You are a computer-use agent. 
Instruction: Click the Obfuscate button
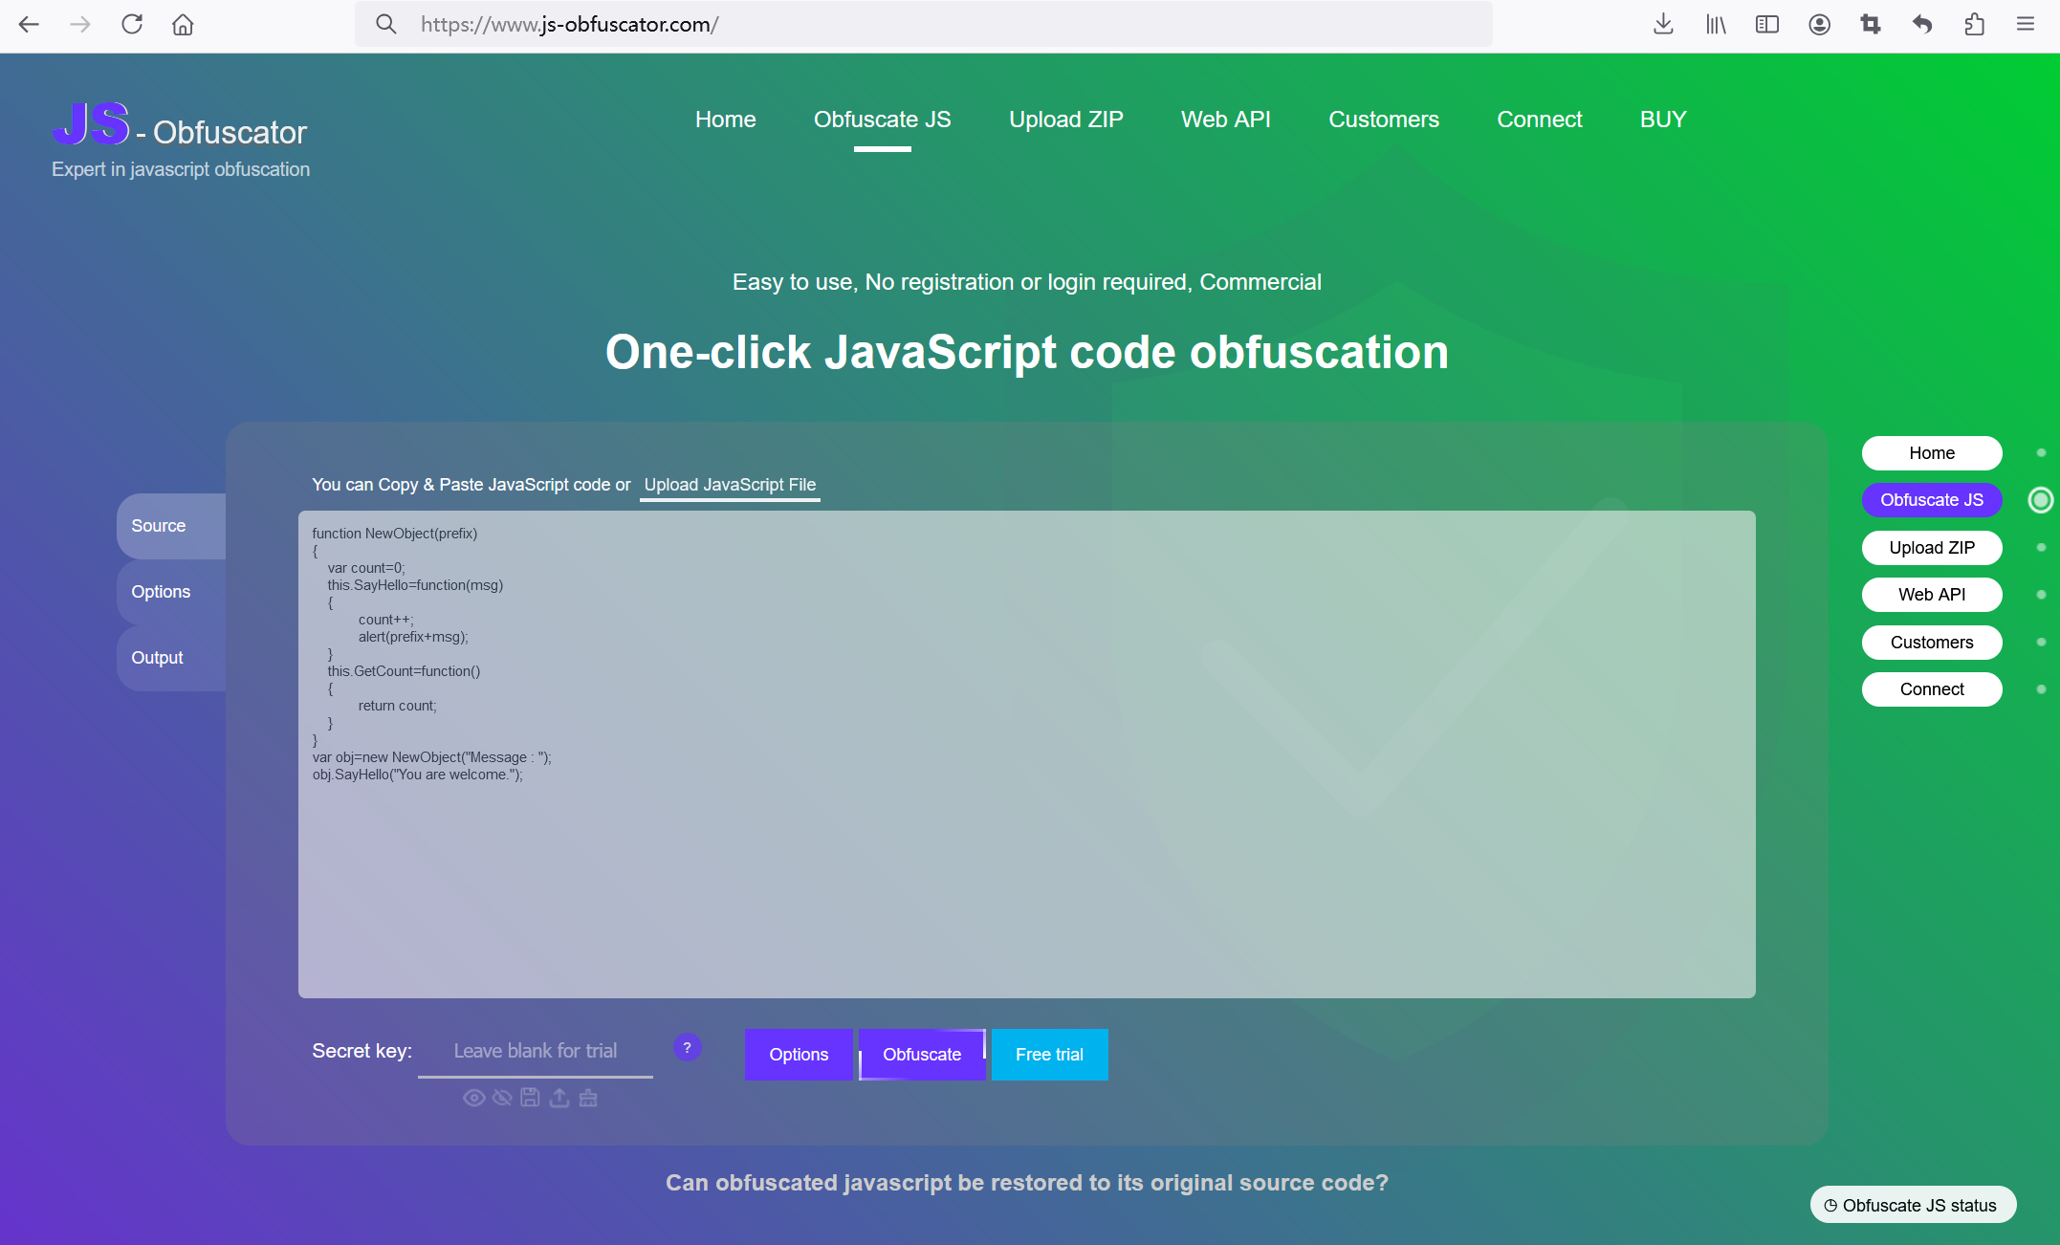click(922, 1055)
